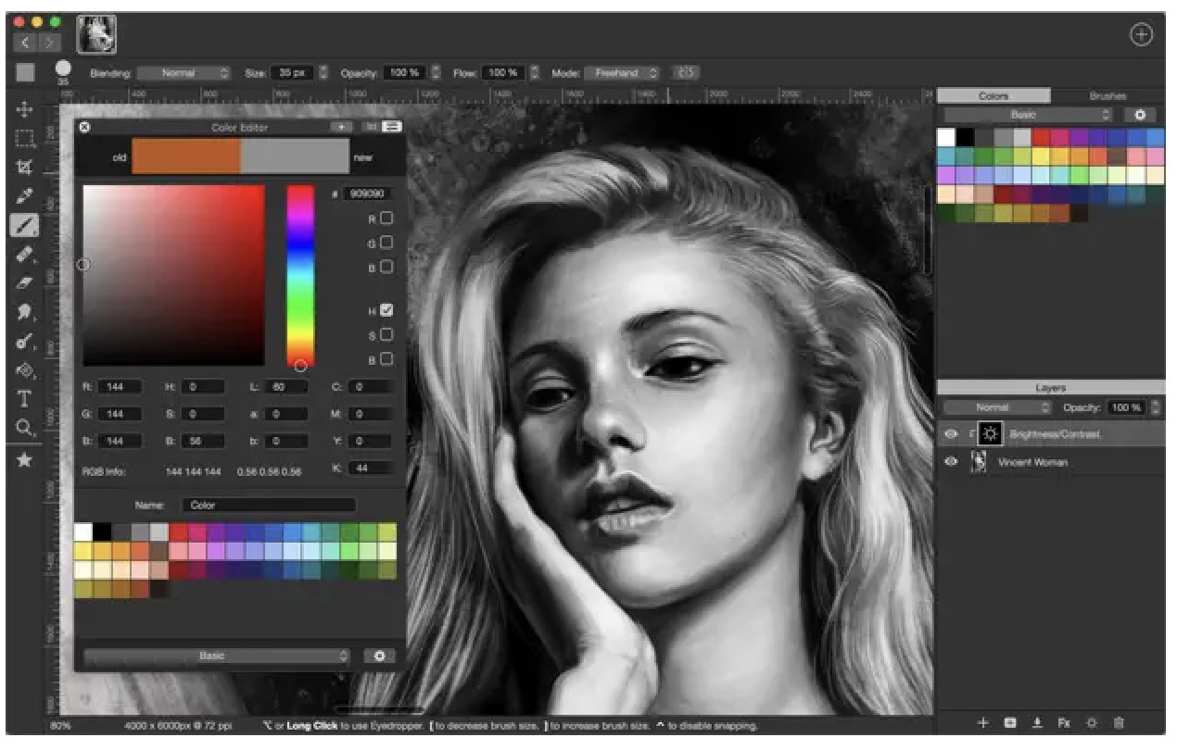Hide the Brightness/Contrast layer
1177x750 pixels.
tap(950, 434)
